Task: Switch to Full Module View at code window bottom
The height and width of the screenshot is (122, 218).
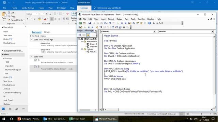Action: (103, 109)
